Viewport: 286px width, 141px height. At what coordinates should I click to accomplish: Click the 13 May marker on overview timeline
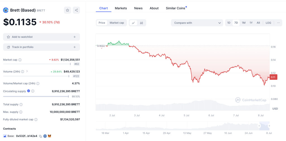point(187,133)
